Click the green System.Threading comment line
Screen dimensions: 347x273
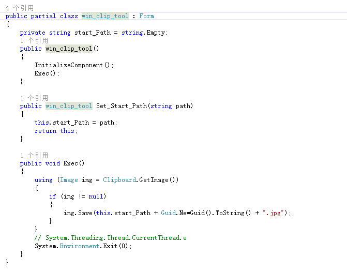tap(111, 238)
